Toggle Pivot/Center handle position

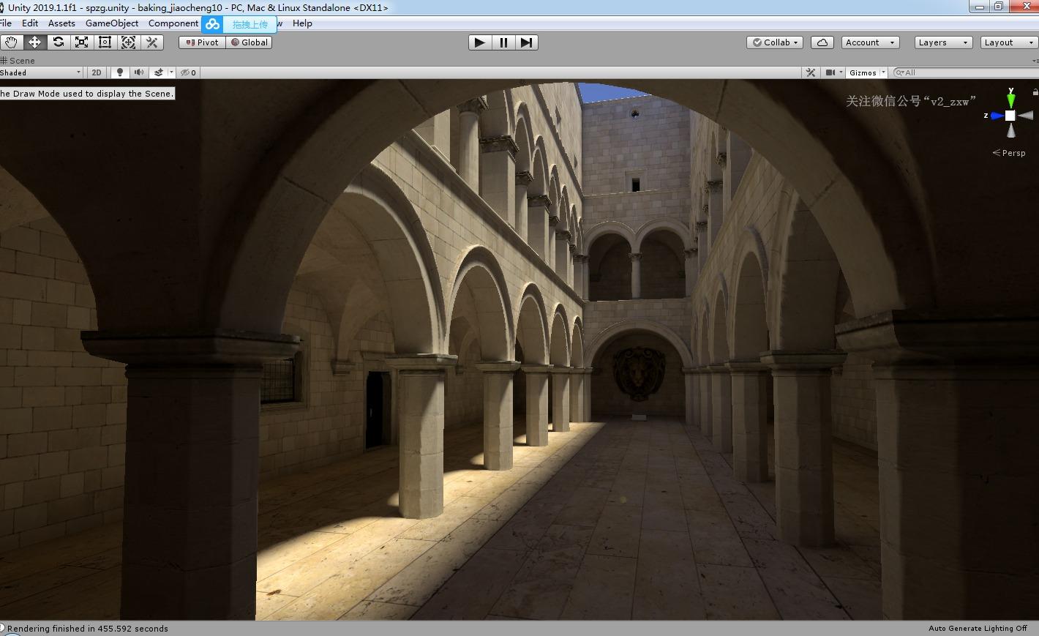tap(202, 42)
